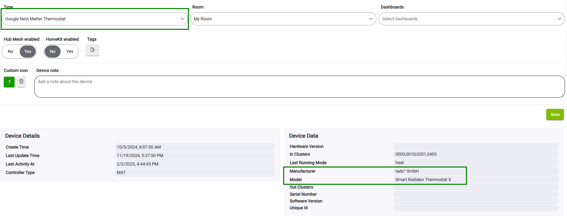This screenshot has height=216, width=567.
Task: Set Hub Mesh enabled to No
Action: pyautogui.click(x=11, y=52)
